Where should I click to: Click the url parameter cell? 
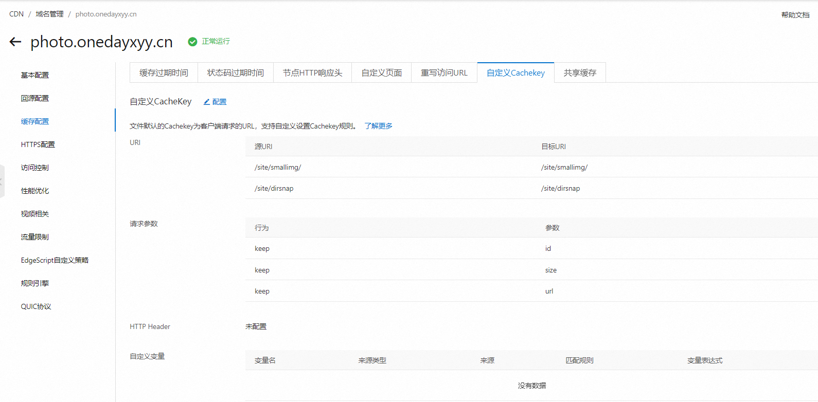click(549, 291)
